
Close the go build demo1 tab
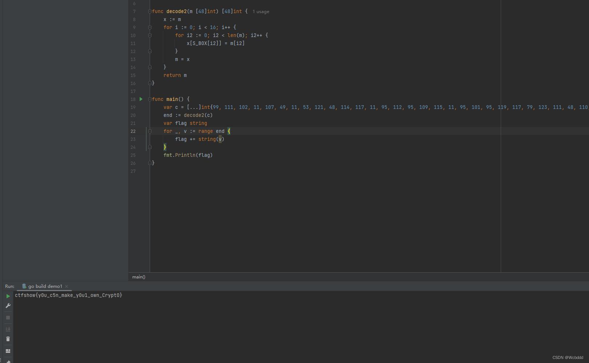coord(66,286)
